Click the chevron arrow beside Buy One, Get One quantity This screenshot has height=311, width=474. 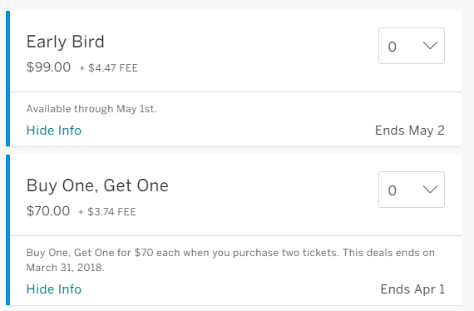pyautogui.click(x=430, y=190)
